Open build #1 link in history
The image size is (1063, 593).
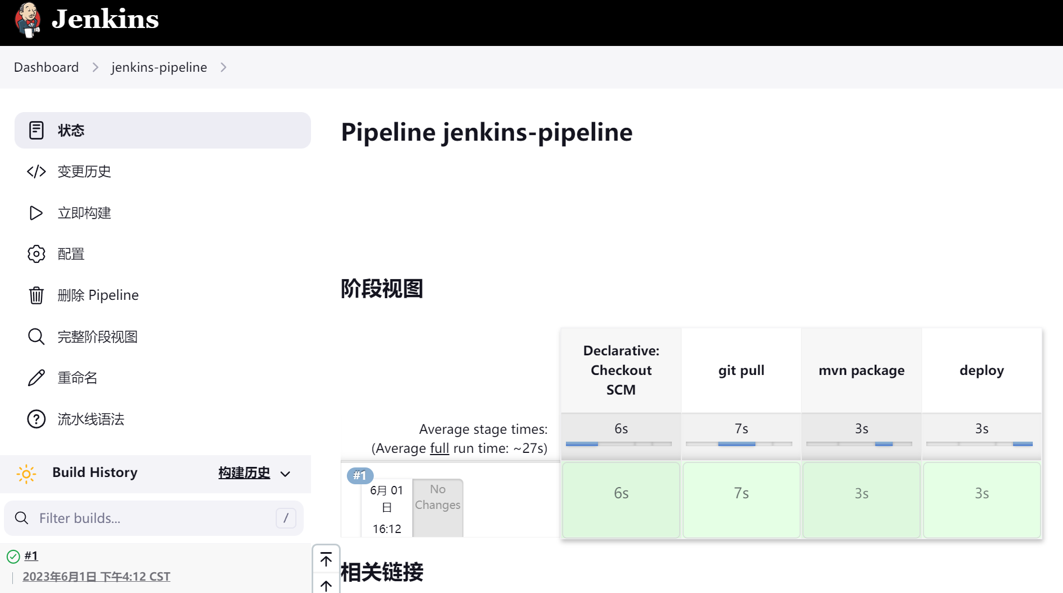click(x=31, y=555)
